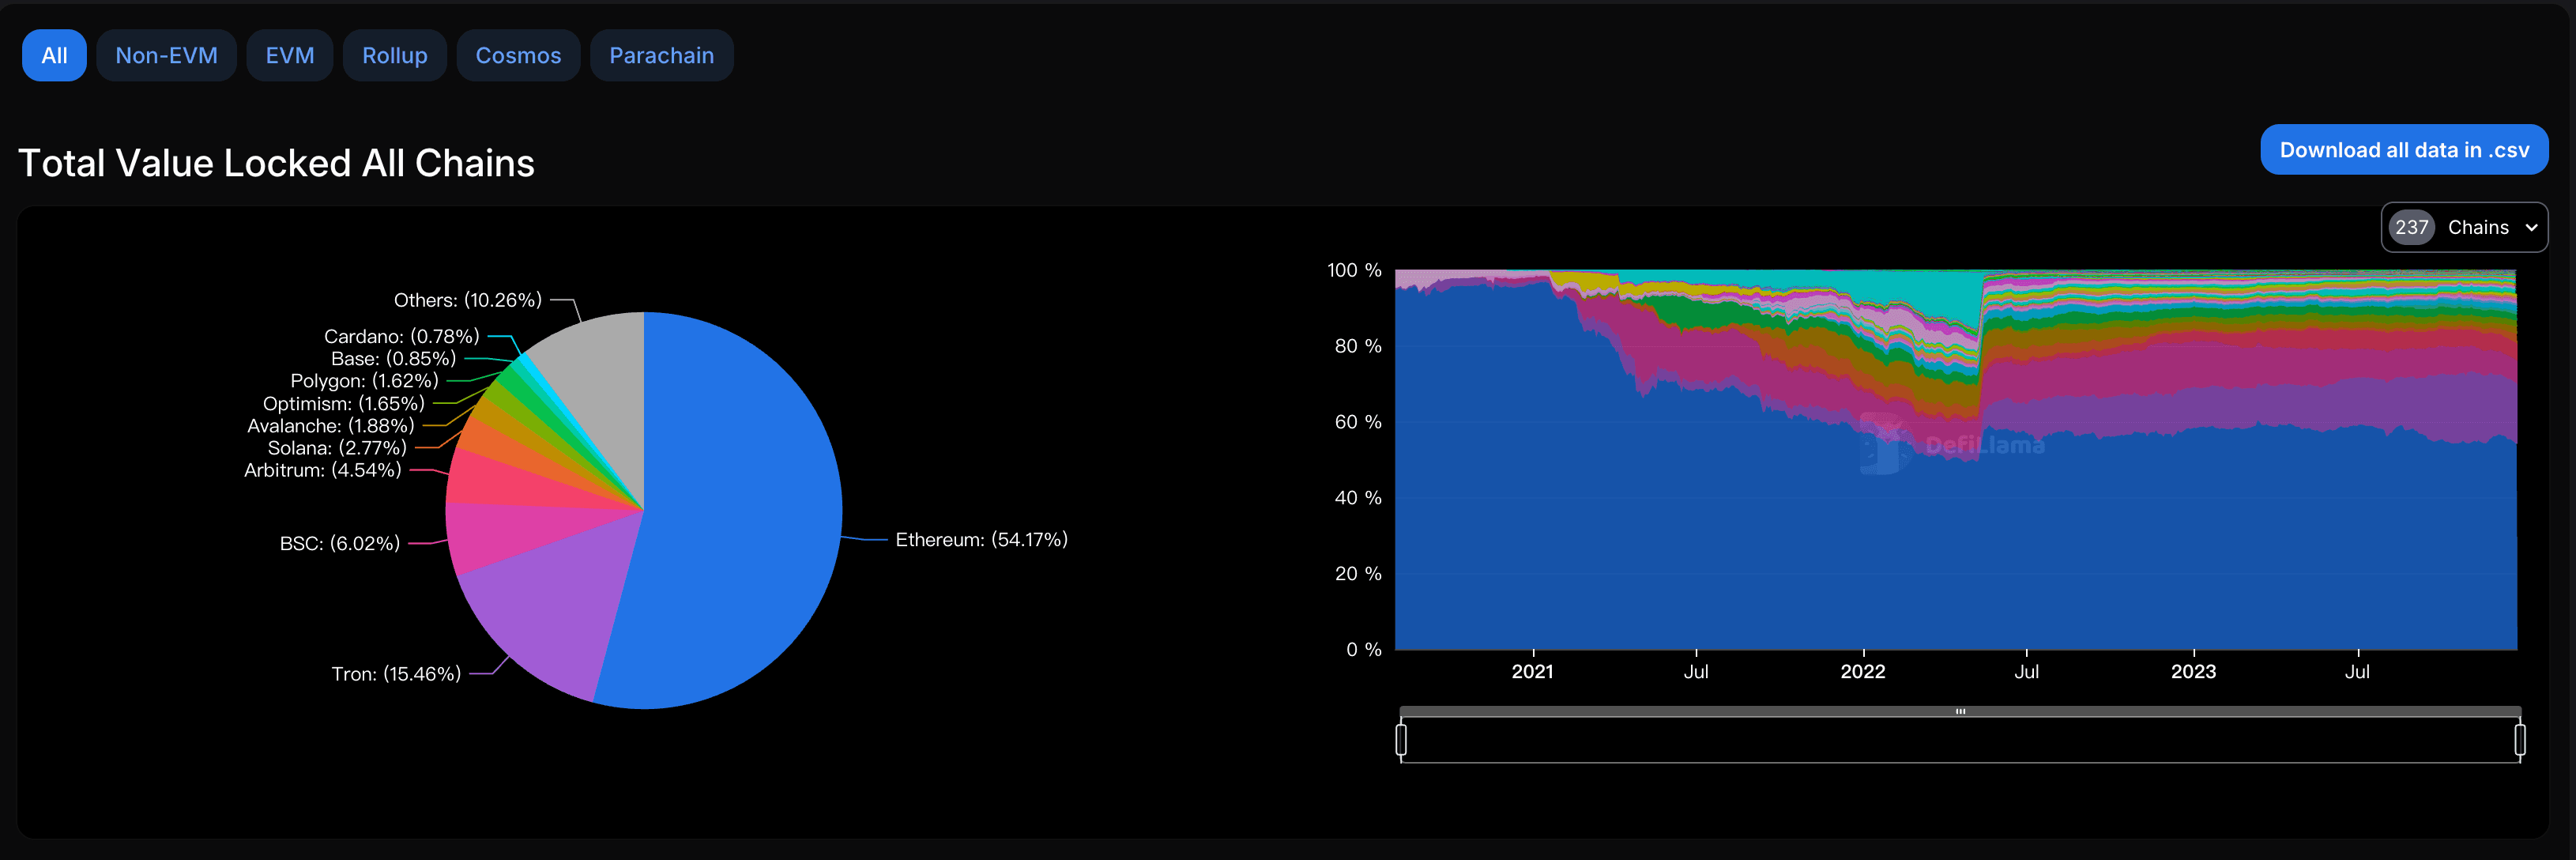Click Download all data in .csv
Screen dimensions: 2576x860
point(2404,150)
